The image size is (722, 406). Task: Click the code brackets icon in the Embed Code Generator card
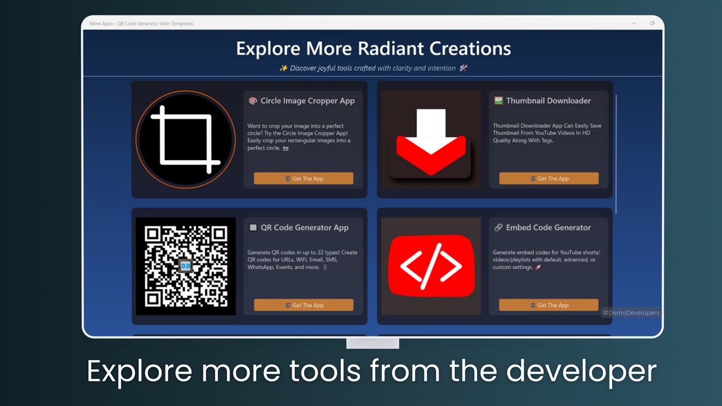(x=431, y=266)
